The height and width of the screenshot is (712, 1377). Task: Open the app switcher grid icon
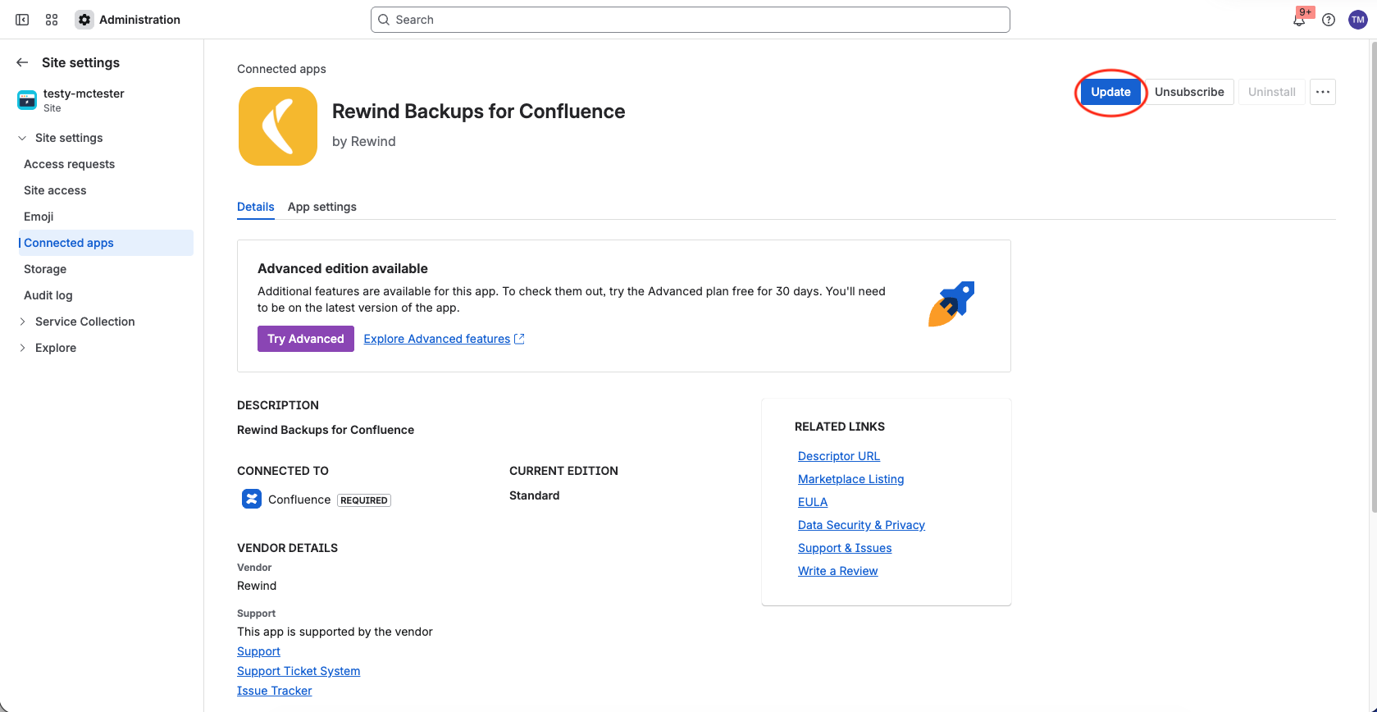(52, 20)
